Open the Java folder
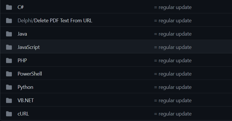 pyautogui.click(x=22, y=34)
